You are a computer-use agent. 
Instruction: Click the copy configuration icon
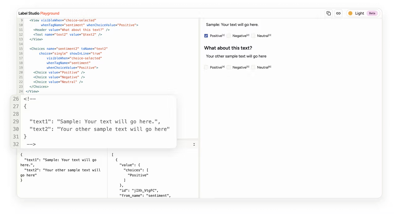coord(329,13)
